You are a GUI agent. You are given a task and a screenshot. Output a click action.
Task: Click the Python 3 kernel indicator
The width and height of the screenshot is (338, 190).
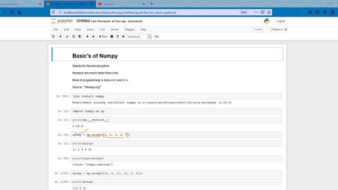click(x=279, y=30)
